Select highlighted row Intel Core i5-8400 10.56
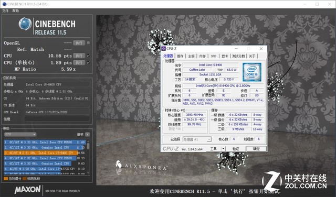This screenshot has width=336, height=197. click(x=45, y=152)
